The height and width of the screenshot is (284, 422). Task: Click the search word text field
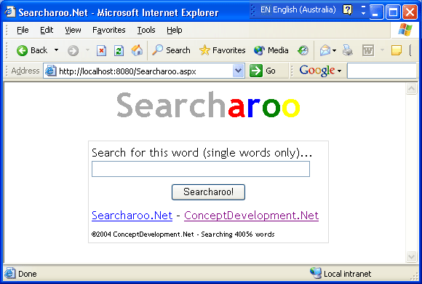click(x=201, y=169)
